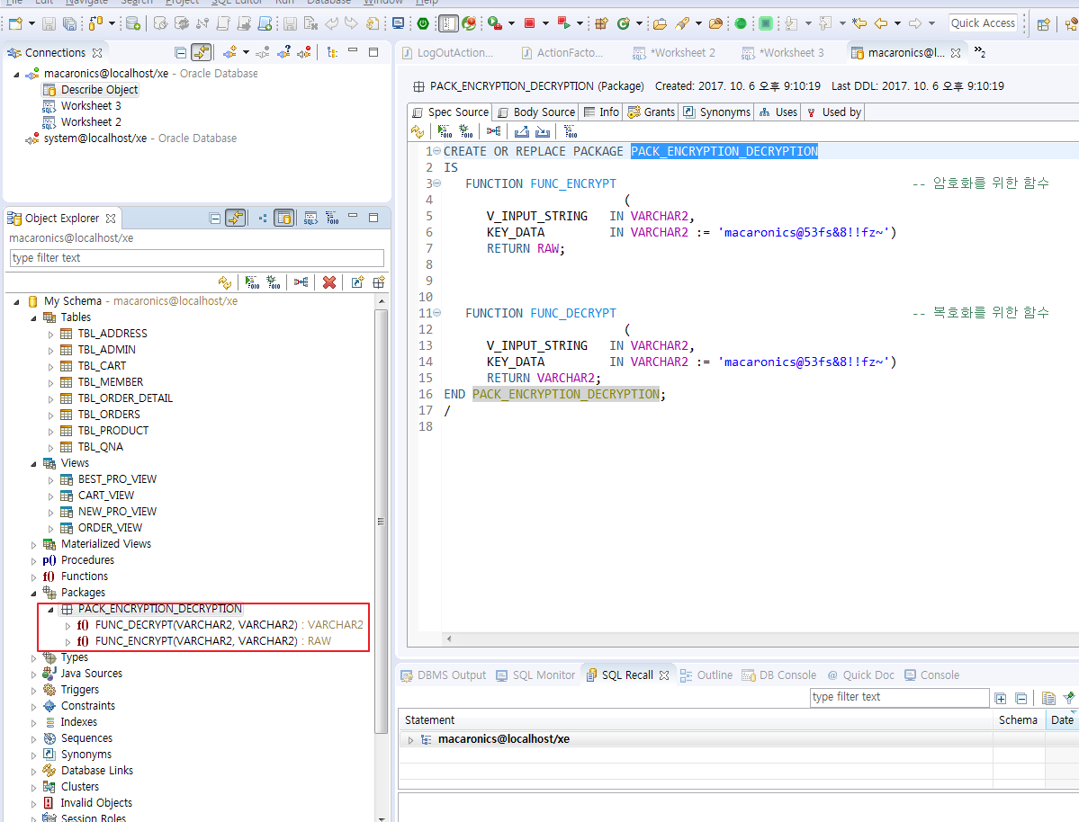Click Collapse All icon in Connections panel

pyautogui.click(x=181, y=53)
